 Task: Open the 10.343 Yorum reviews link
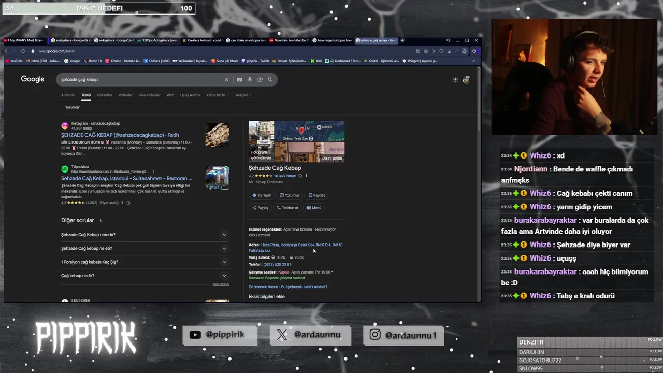click(284, 176)
